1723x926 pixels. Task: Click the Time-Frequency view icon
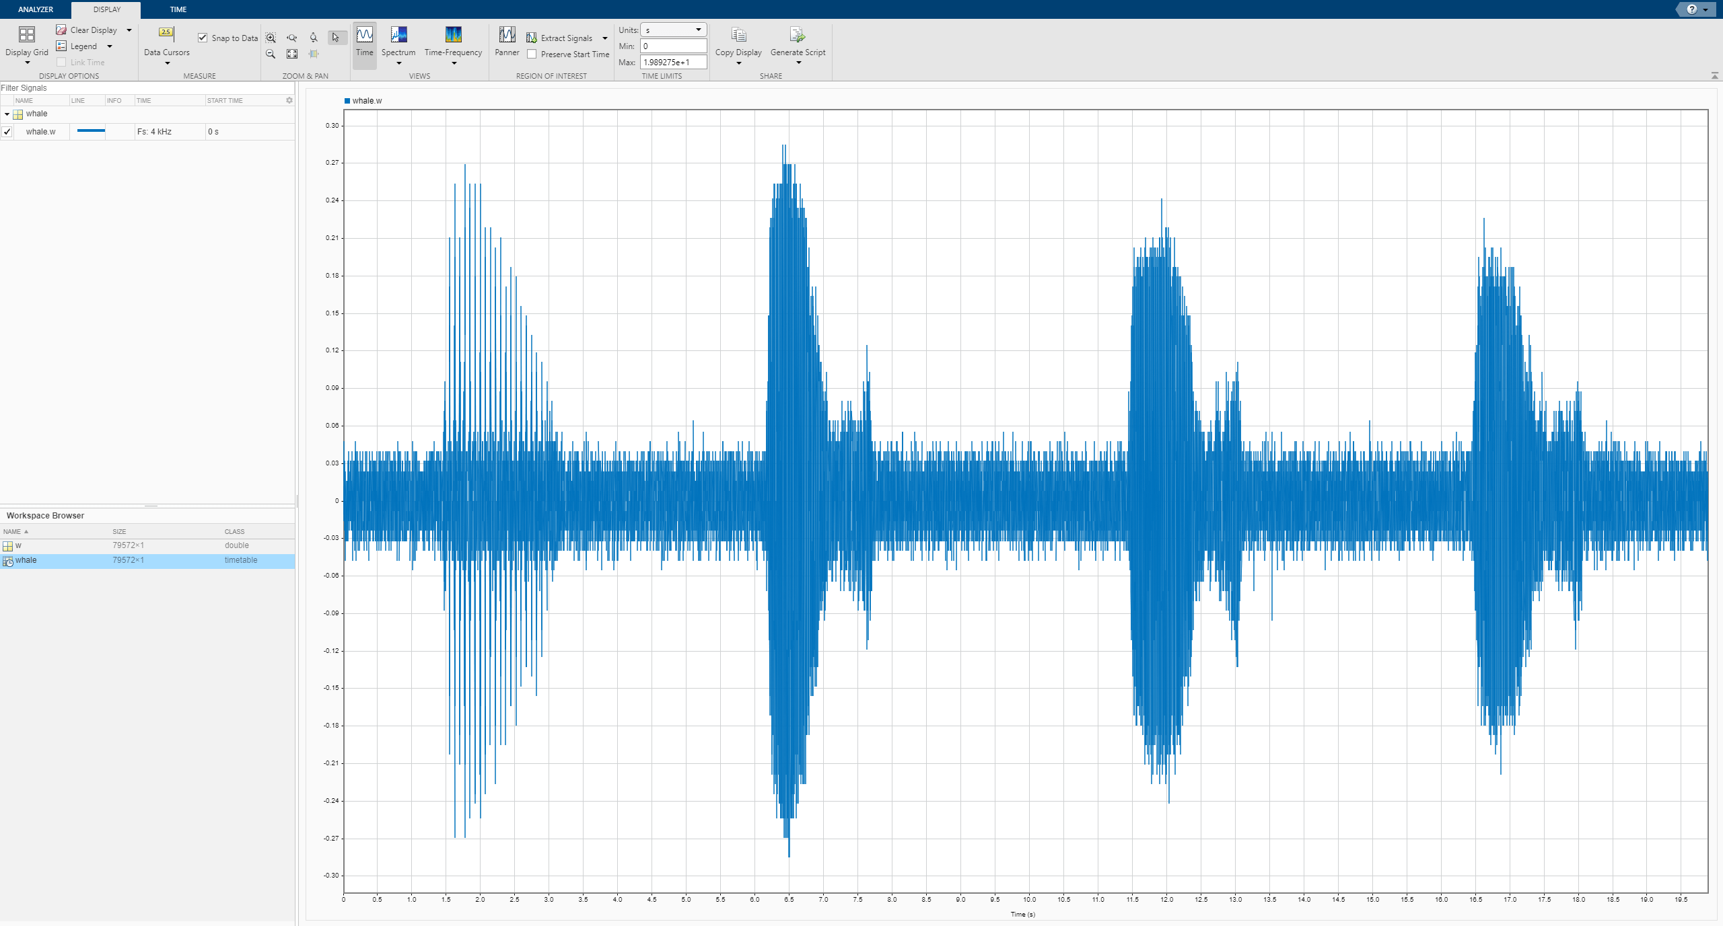click(453, 36)
